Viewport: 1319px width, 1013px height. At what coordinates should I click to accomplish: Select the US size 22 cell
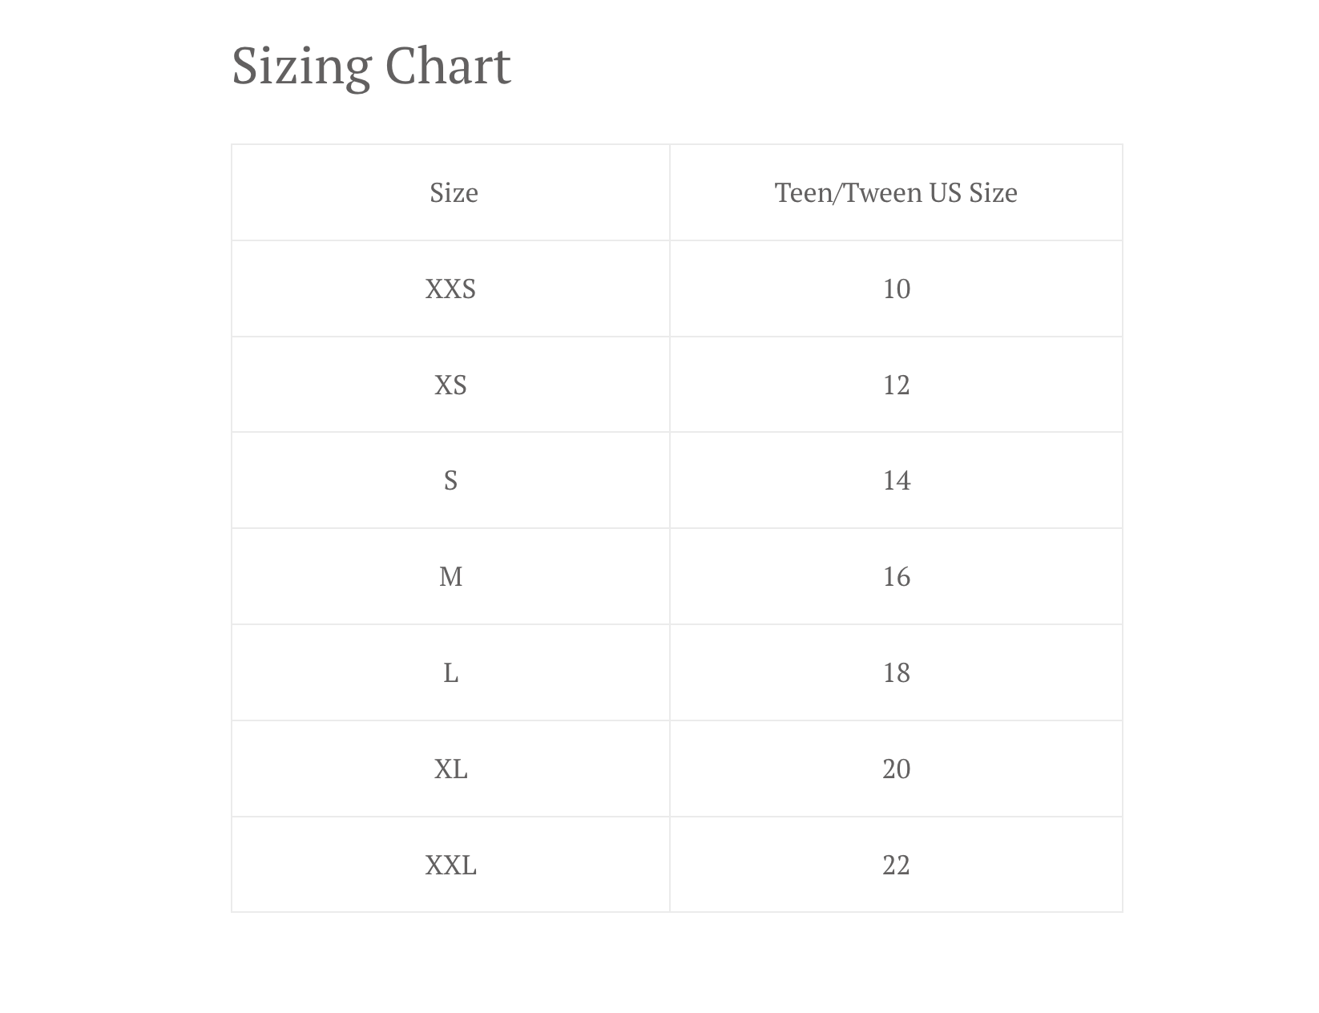coord(896,866)
